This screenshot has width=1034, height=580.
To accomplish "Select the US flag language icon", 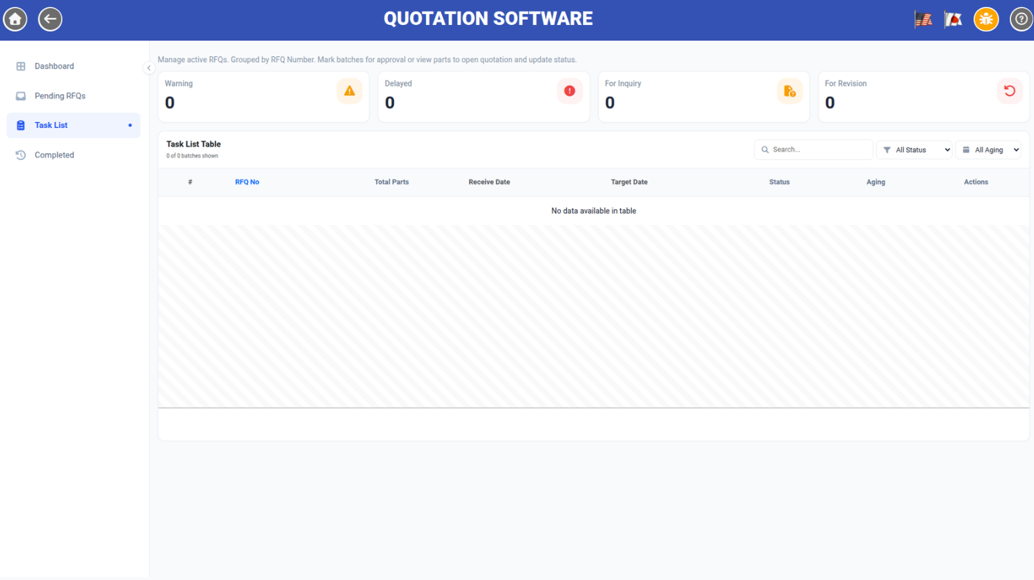I will click(x=923, y=20).
